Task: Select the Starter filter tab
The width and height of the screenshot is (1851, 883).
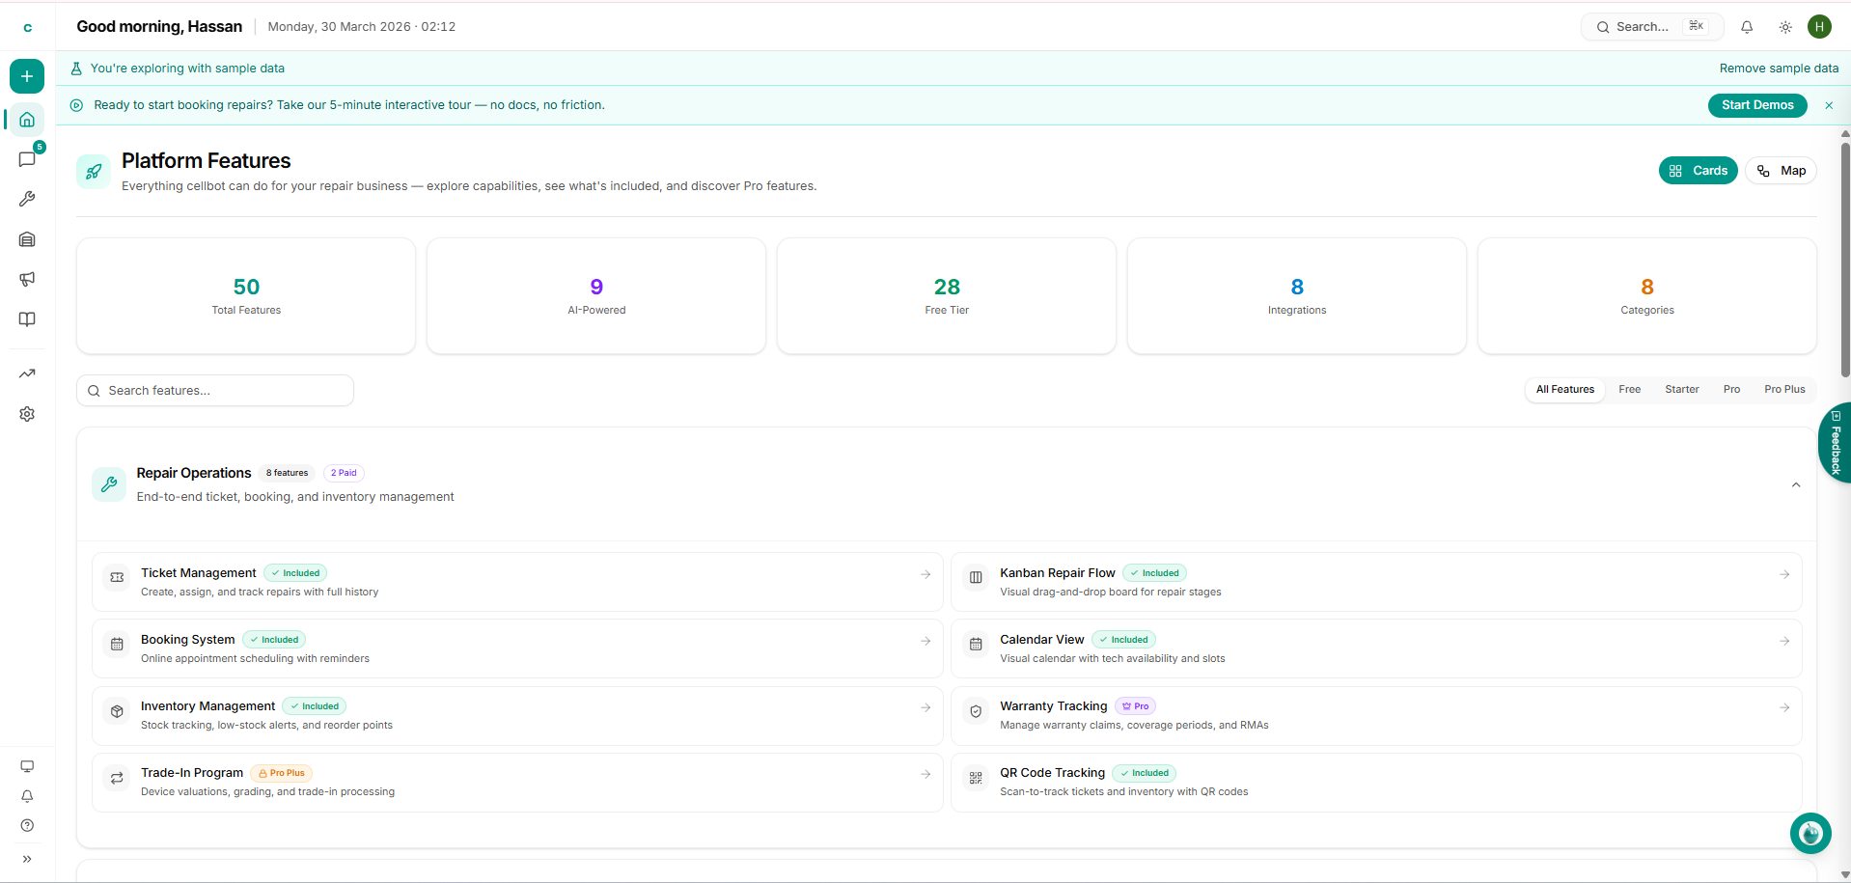Action: (1681, 390)
